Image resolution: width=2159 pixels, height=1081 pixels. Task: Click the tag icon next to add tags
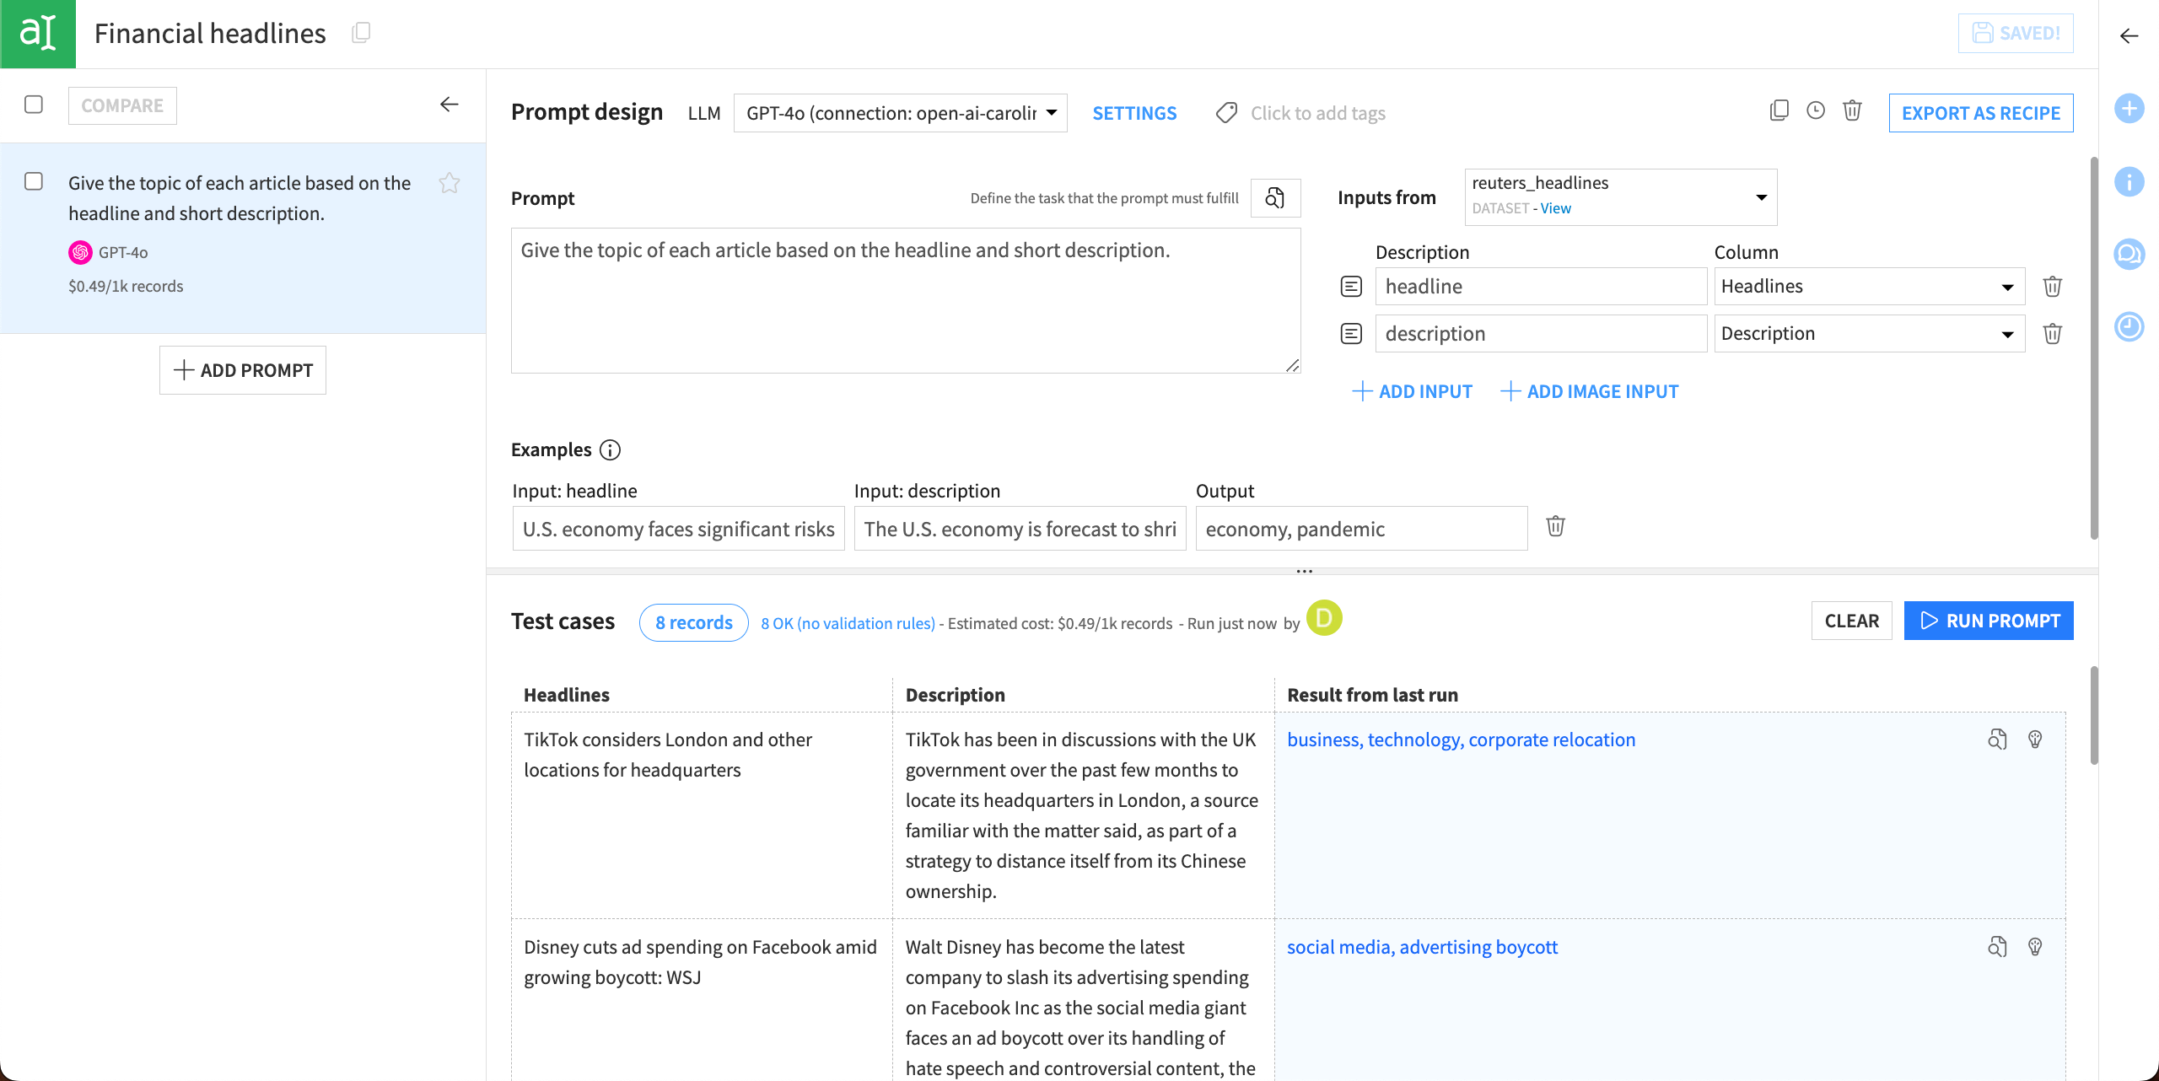[1227, 113]
